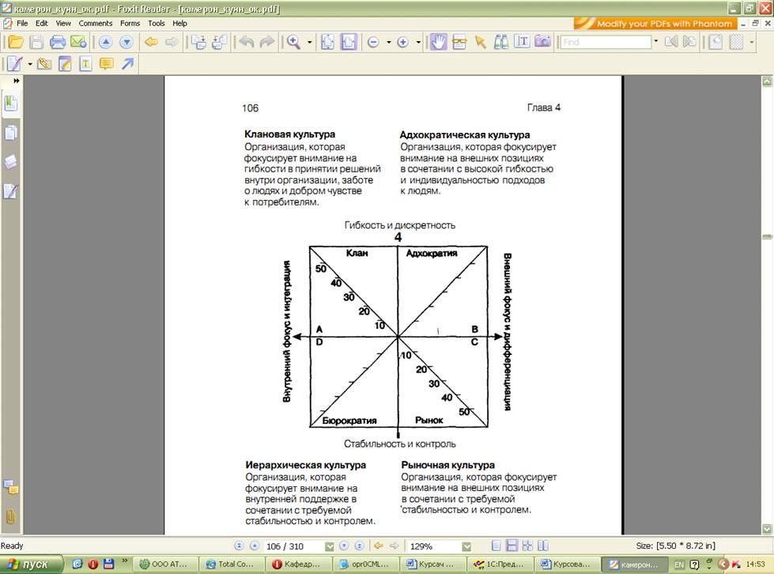Toggle single page layout in status bar
The height and width of the screenshot is (574, 774).
pos(496,546)
